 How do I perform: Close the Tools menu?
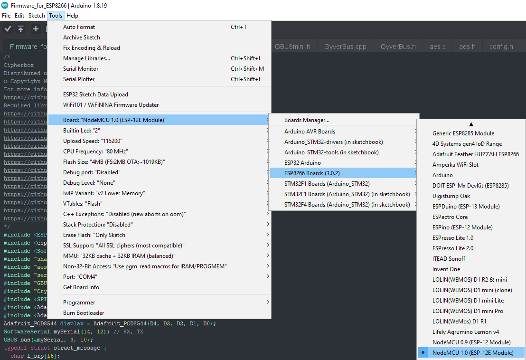tap(56, 15)
